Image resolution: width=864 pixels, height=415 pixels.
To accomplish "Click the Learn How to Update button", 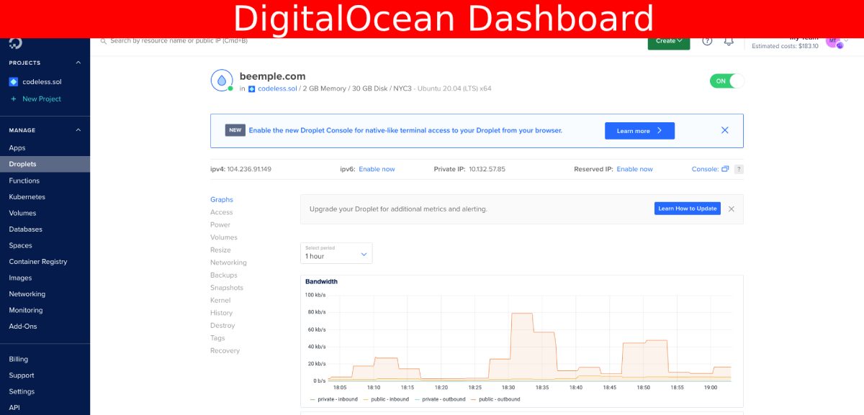I will (687, 208).
